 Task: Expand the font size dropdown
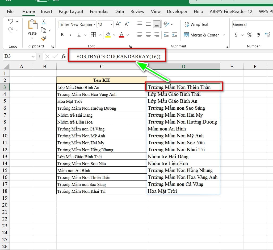111,24
